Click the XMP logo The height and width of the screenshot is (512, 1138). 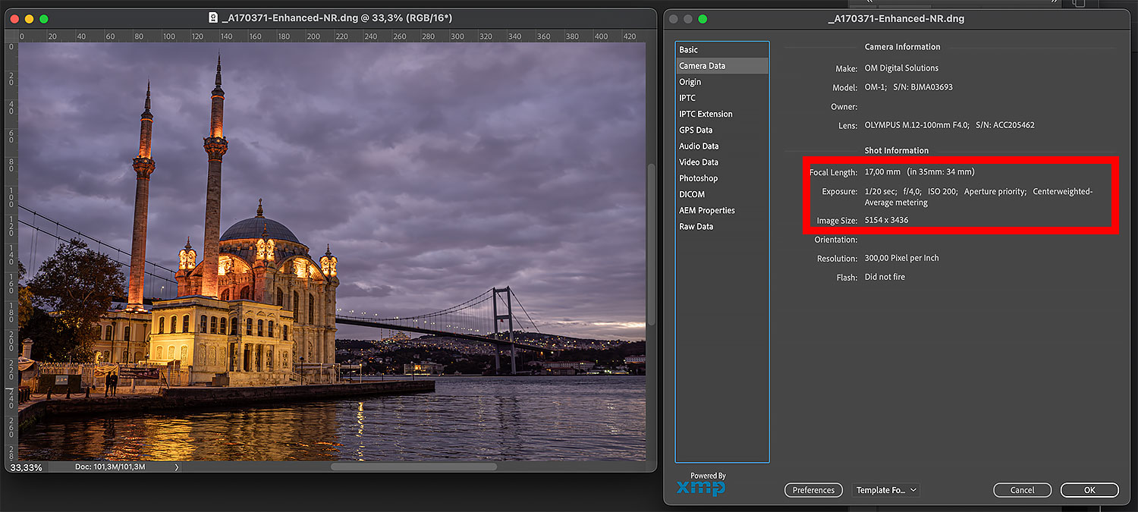(701, 487)
